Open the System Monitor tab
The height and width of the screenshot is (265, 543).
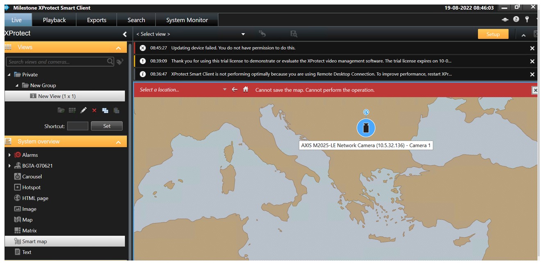[x=187, y=19]
